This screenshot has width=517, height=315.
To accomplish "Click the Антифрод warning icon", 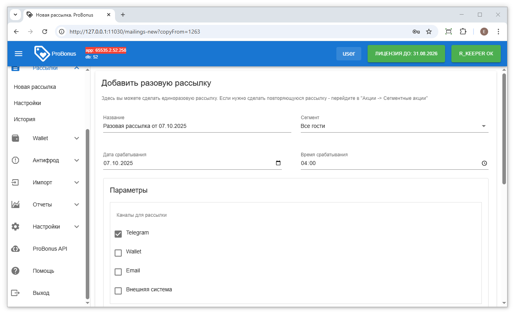I will pos(15,160).
